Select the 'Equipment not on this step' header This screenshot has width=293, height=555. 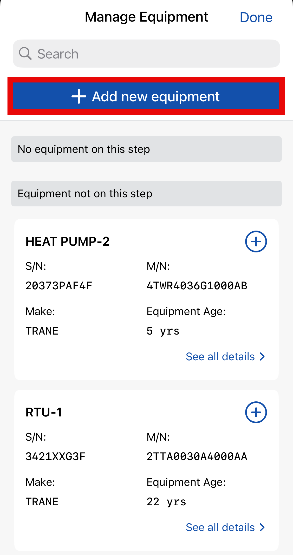tap(146, 194)
